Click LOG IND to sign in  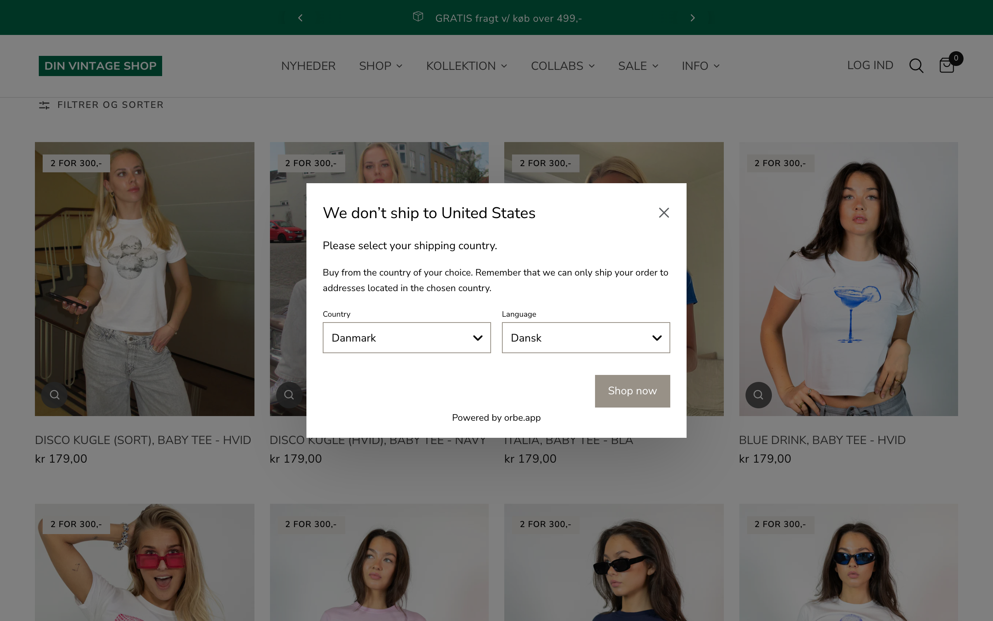pyautogui.click(x=870, y=65)
